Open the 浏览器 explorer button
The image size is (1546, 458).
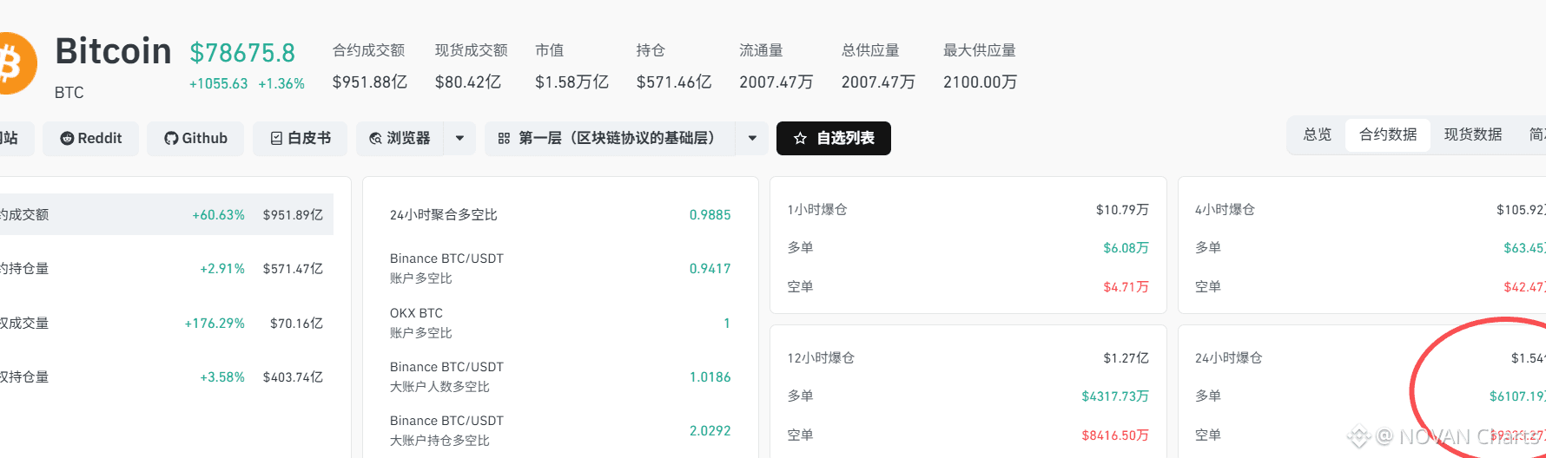[400, 138]
